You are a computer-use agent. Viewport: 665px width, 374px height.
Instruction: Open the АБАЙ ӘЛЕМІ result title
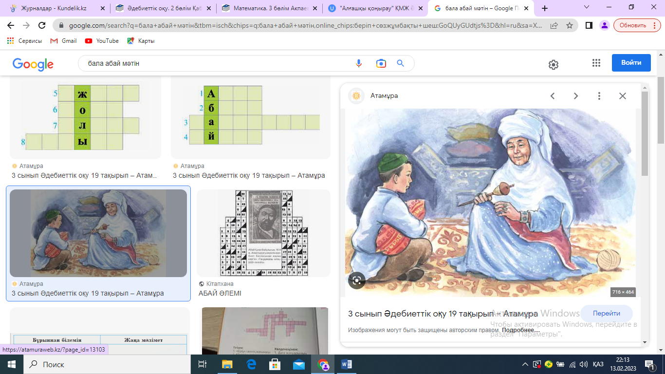click(x=220, y=294)
